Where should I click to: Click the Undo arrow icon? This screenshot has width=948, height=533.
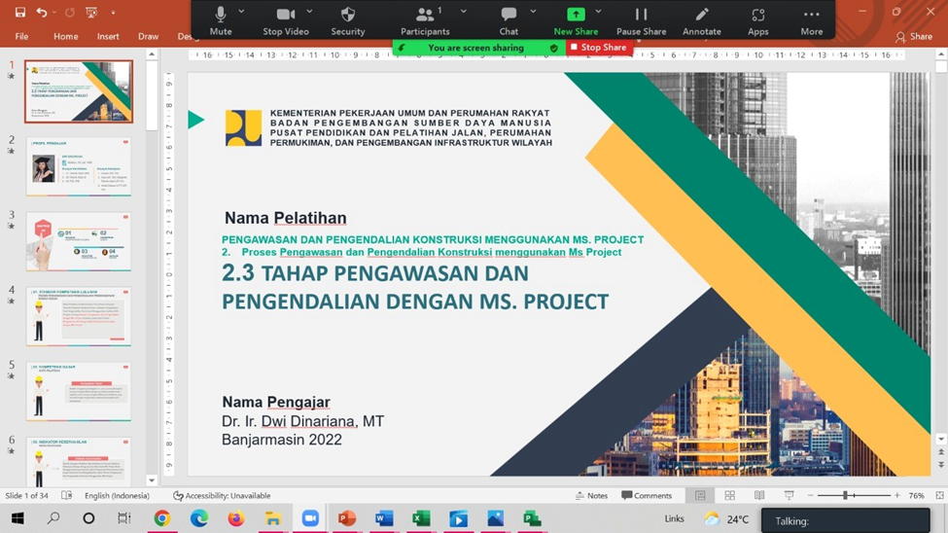point(41,12)
